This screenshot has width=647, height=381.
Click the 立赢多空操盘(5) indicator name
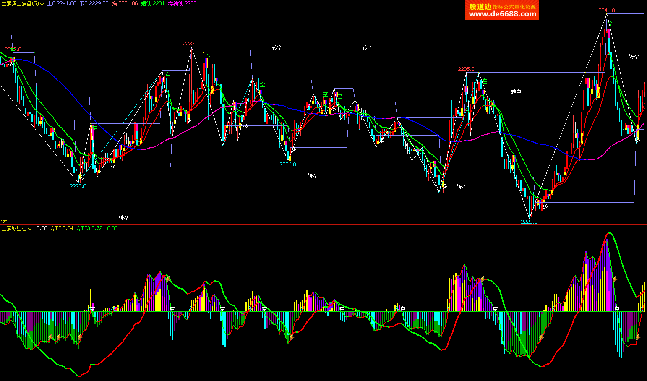[19, 3]
